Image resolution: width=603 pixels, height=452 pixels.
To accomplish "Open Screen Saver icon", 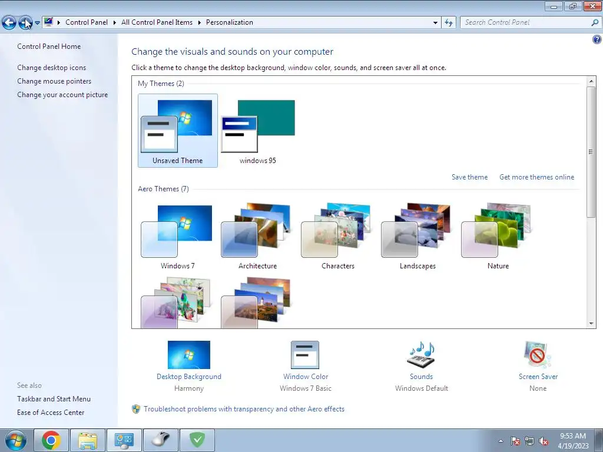I will (x=537, y=355).
